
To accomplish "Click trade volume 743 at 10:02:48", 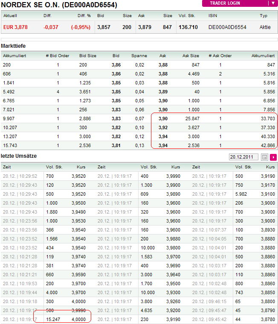I will [x=239, y=292].
